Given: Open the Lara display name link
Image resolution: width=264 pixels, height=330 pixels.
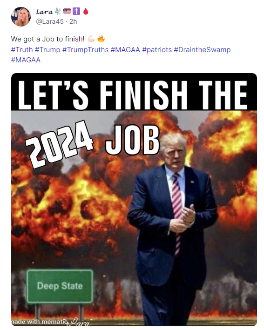Looking at the screenshot, I should click(x=44, y=12).
